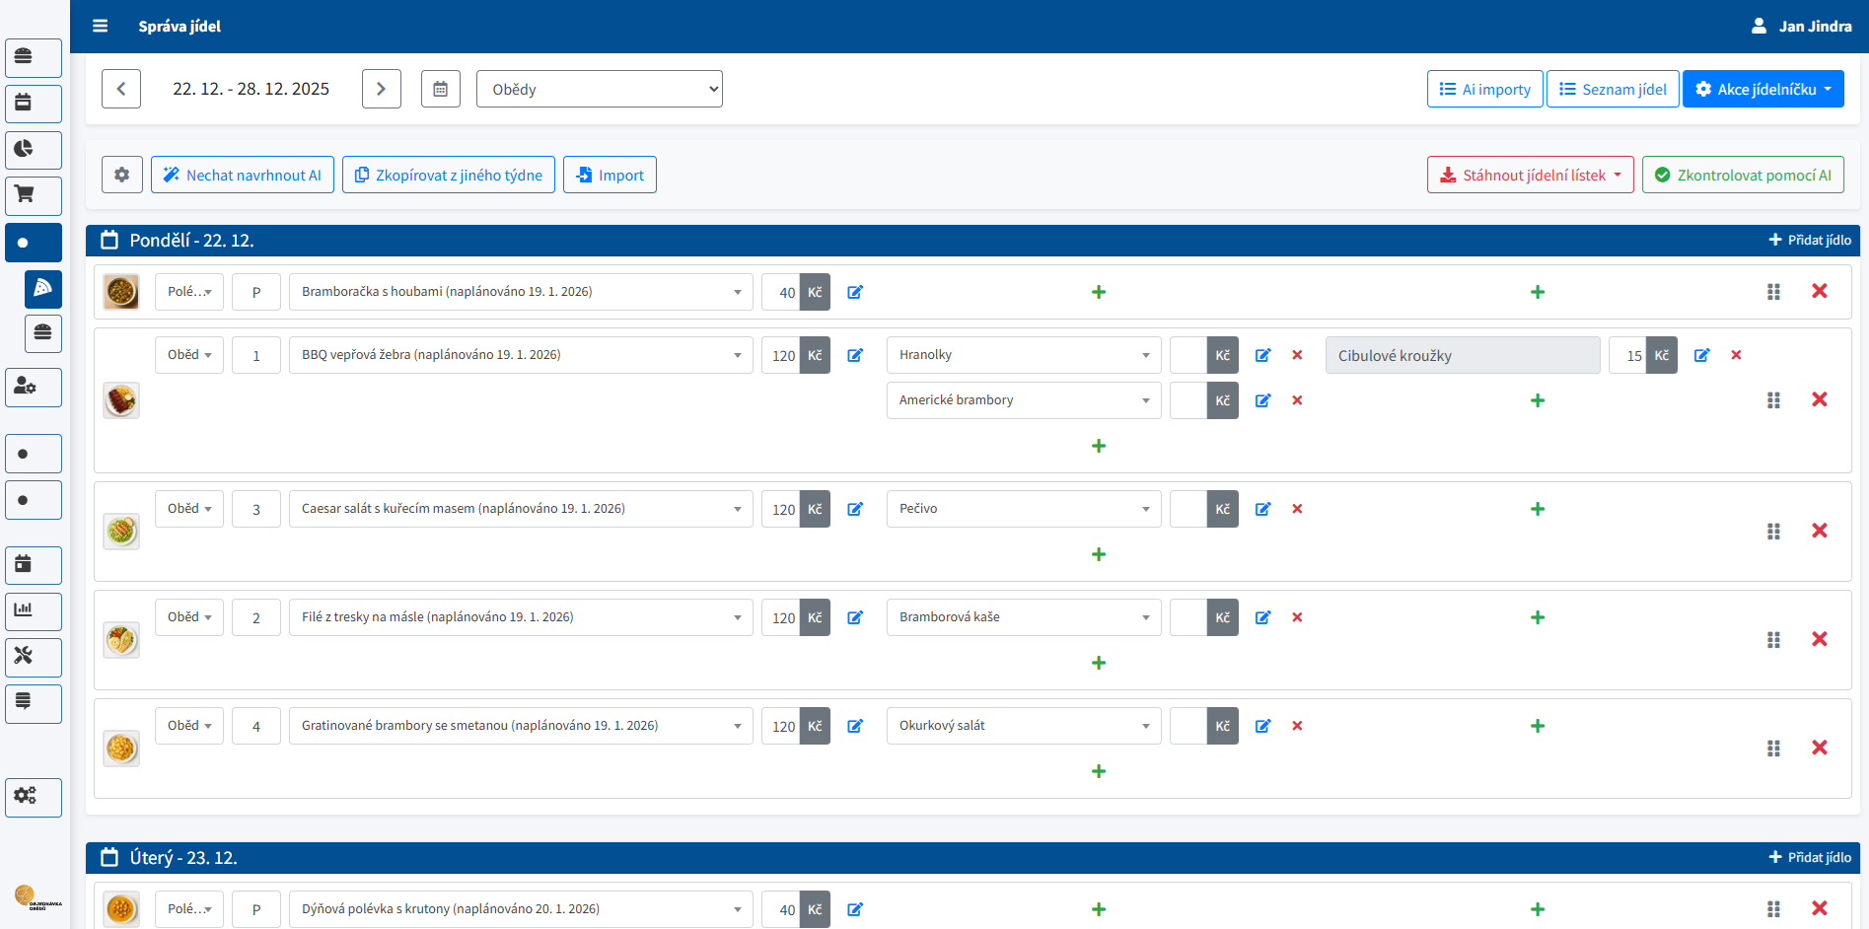Go to next week with right arrow

coord(381,89)
